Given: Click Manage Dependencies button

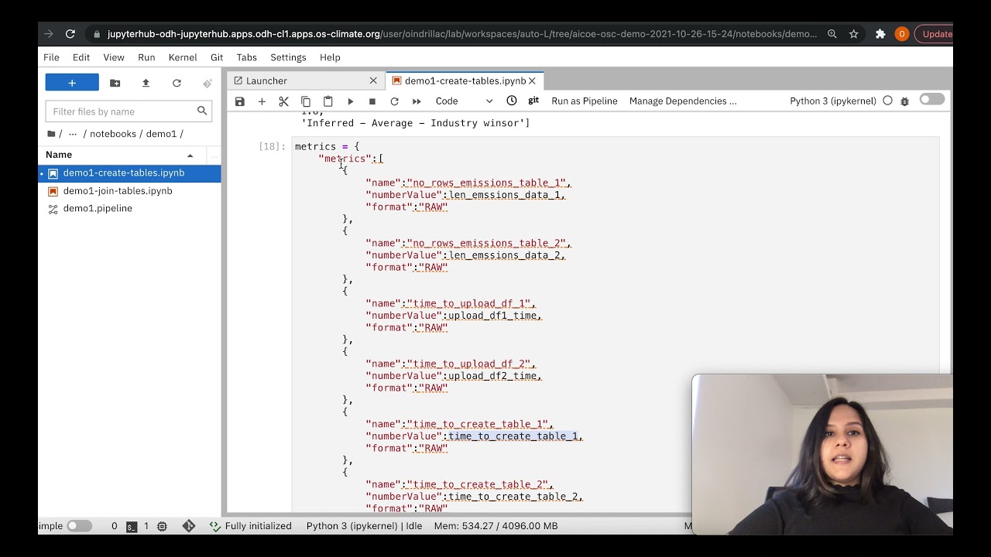Looking at the screenshot, I should tap(683, 101).
